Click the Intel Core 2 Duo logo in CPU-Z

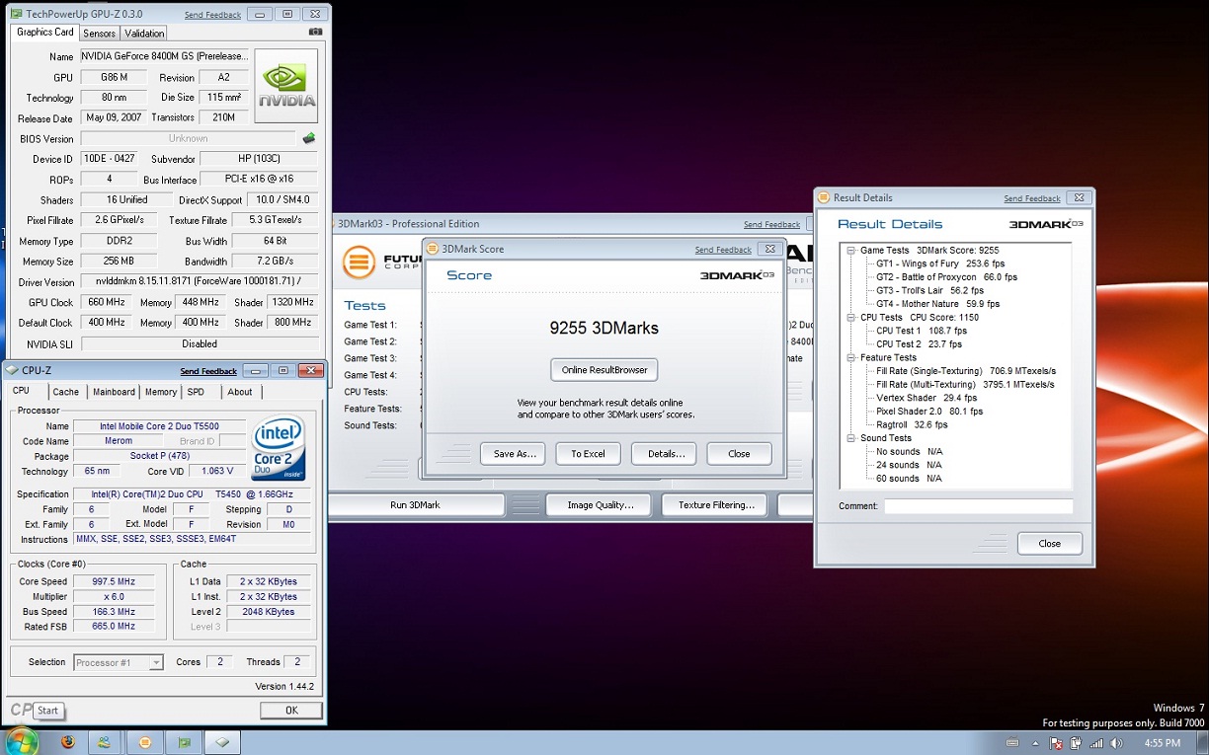pyautogui.click(x=279, y=448)
